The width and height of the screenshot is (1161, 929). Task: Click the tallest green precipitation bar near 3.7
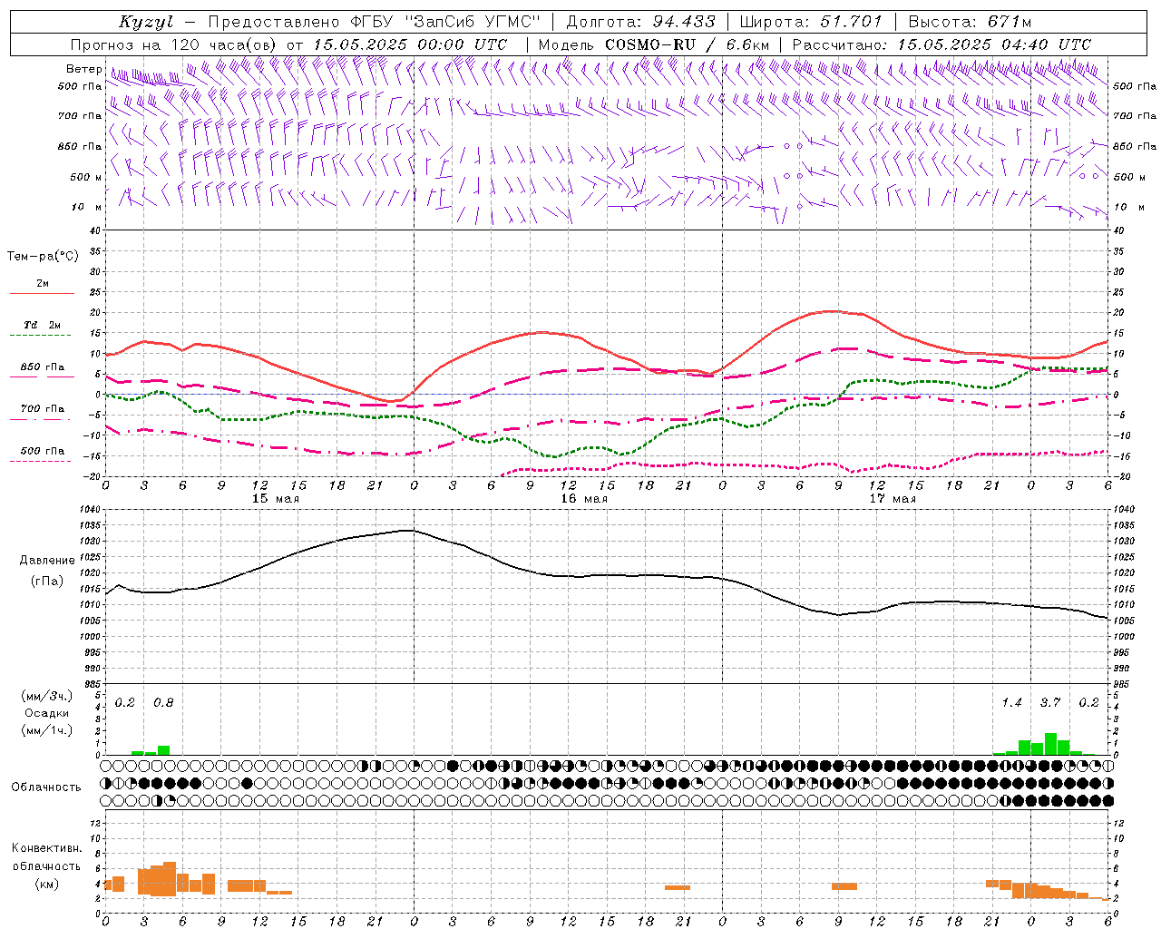coord(1050,744)
